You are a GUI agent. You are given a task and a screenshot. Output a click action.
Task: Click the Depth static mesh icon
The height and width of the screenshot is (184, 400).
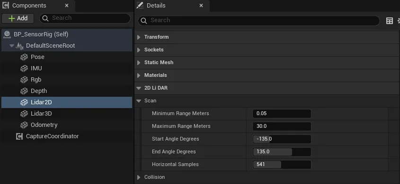pyautogui.click(x=24, y=91)
